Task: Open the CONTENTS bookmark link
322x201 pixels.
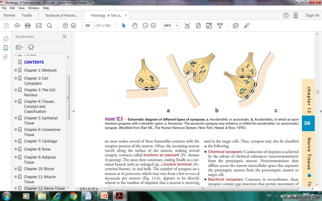Action: coord(34,62)
